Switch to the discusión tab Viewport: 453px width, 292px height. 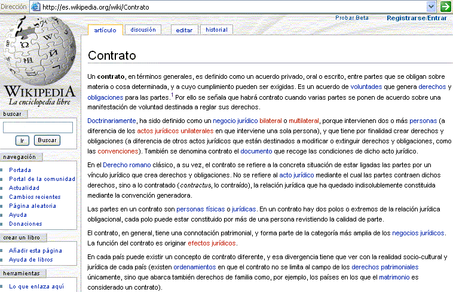143,30
